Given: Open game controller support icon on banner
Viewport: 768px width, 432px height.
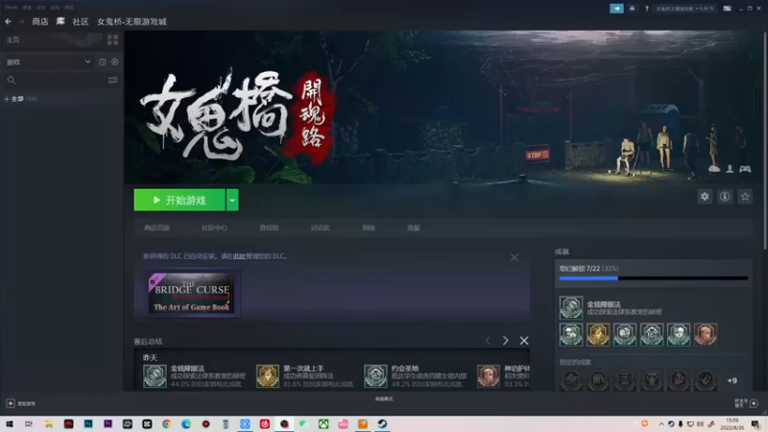Looking at the screenshot, I should [745, 169].
